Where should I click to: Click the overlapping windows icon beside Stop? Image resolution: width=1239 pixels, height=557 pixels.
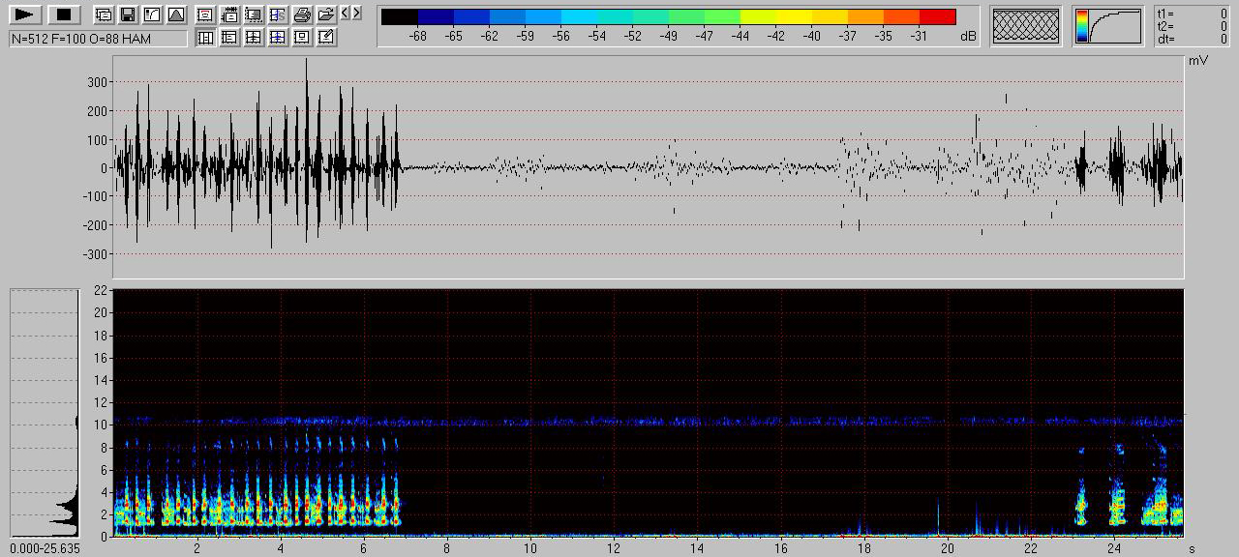[x=103, y=15]
